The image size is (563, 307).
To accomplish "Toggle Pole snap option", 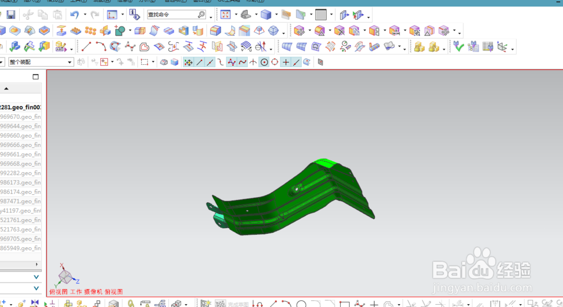I will 231,62.
